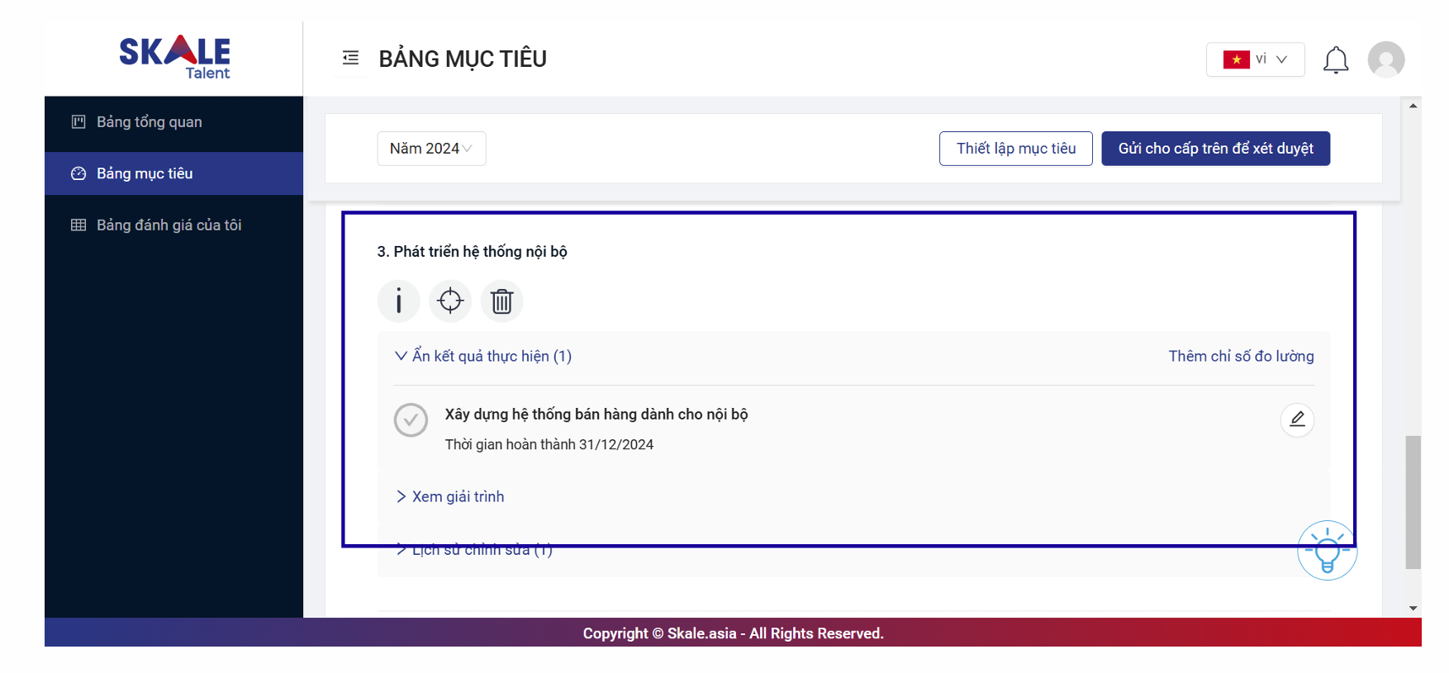Expand Lịch sử chỉnh sửa section
The width and height of the screenshot is (1449, 673).
[x=474, y=551]
